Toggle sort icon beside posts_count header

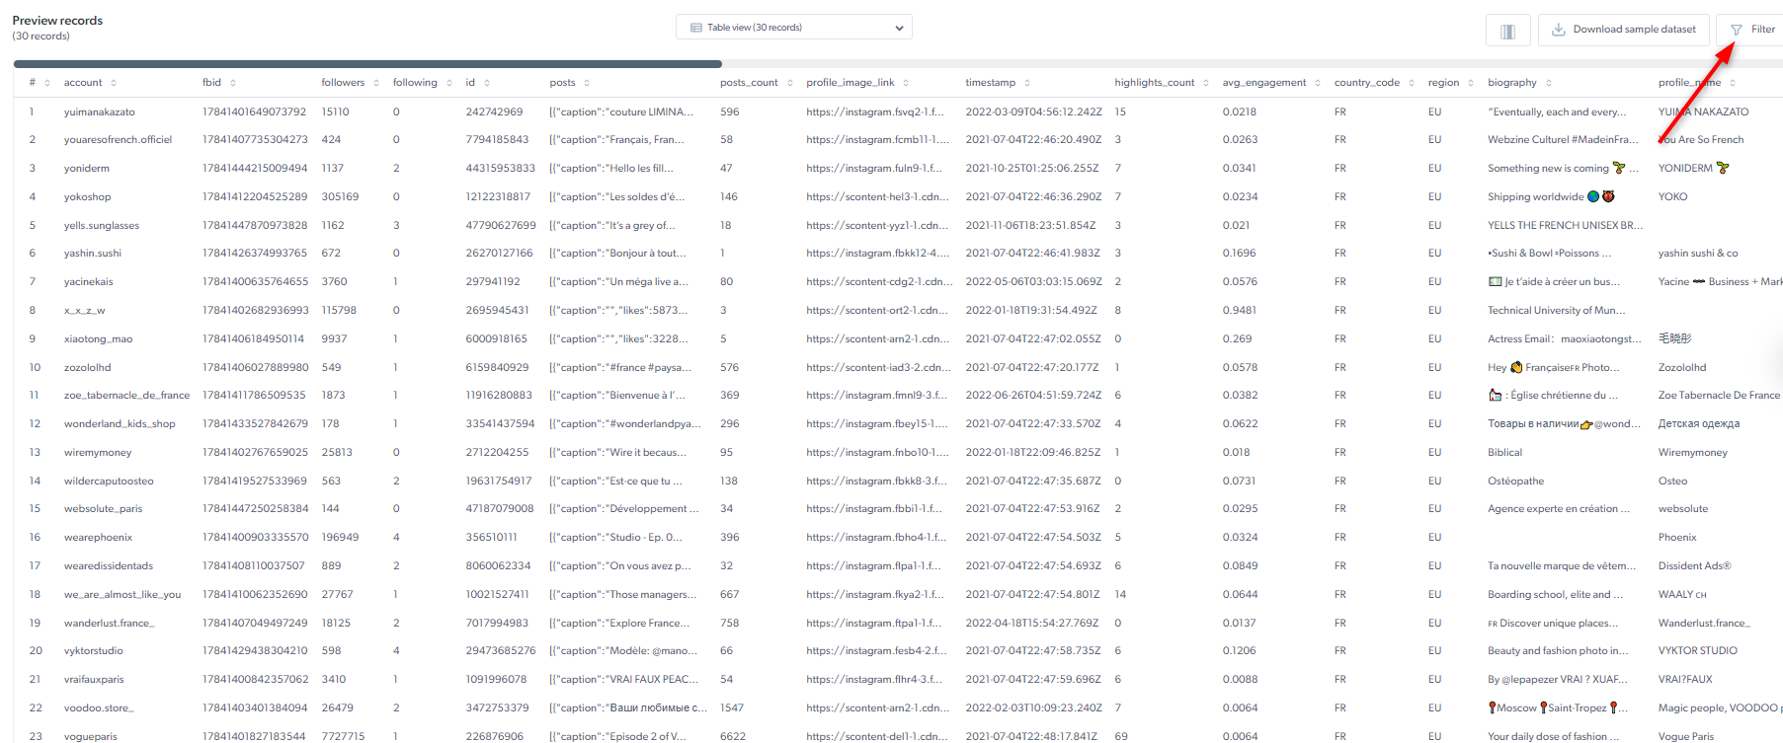(789, 83)
